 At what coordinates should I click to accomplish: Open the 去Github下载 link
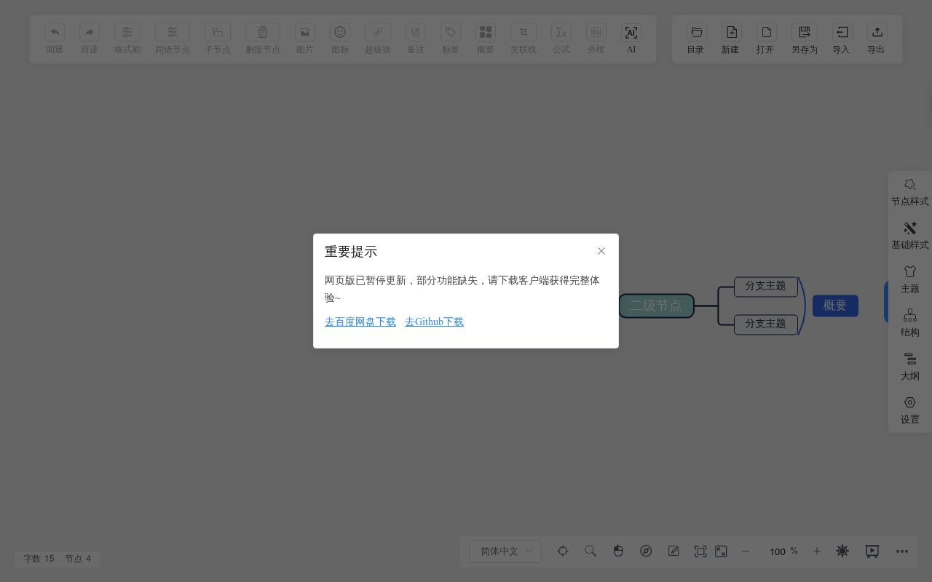(434, 322)
